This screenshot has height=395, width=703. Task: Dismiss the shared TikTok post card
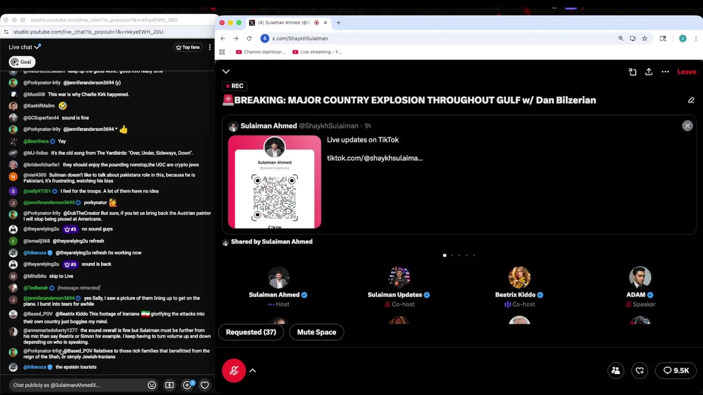tap(687, 126)
